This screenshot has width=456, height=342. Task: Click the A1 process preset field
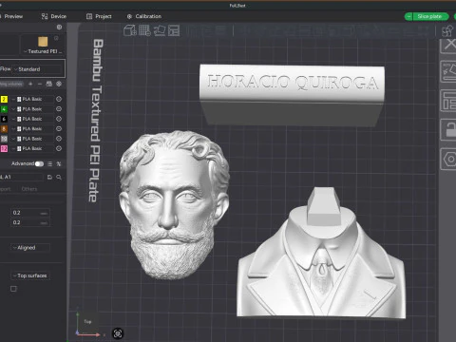(x=22, y=177)
